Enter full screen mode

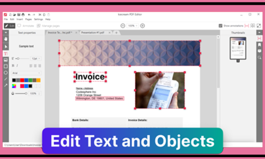259,26
